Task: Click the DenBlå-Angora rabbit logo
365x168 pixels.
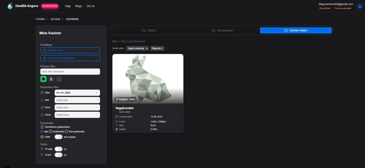Action: click(x=10, y=6)
